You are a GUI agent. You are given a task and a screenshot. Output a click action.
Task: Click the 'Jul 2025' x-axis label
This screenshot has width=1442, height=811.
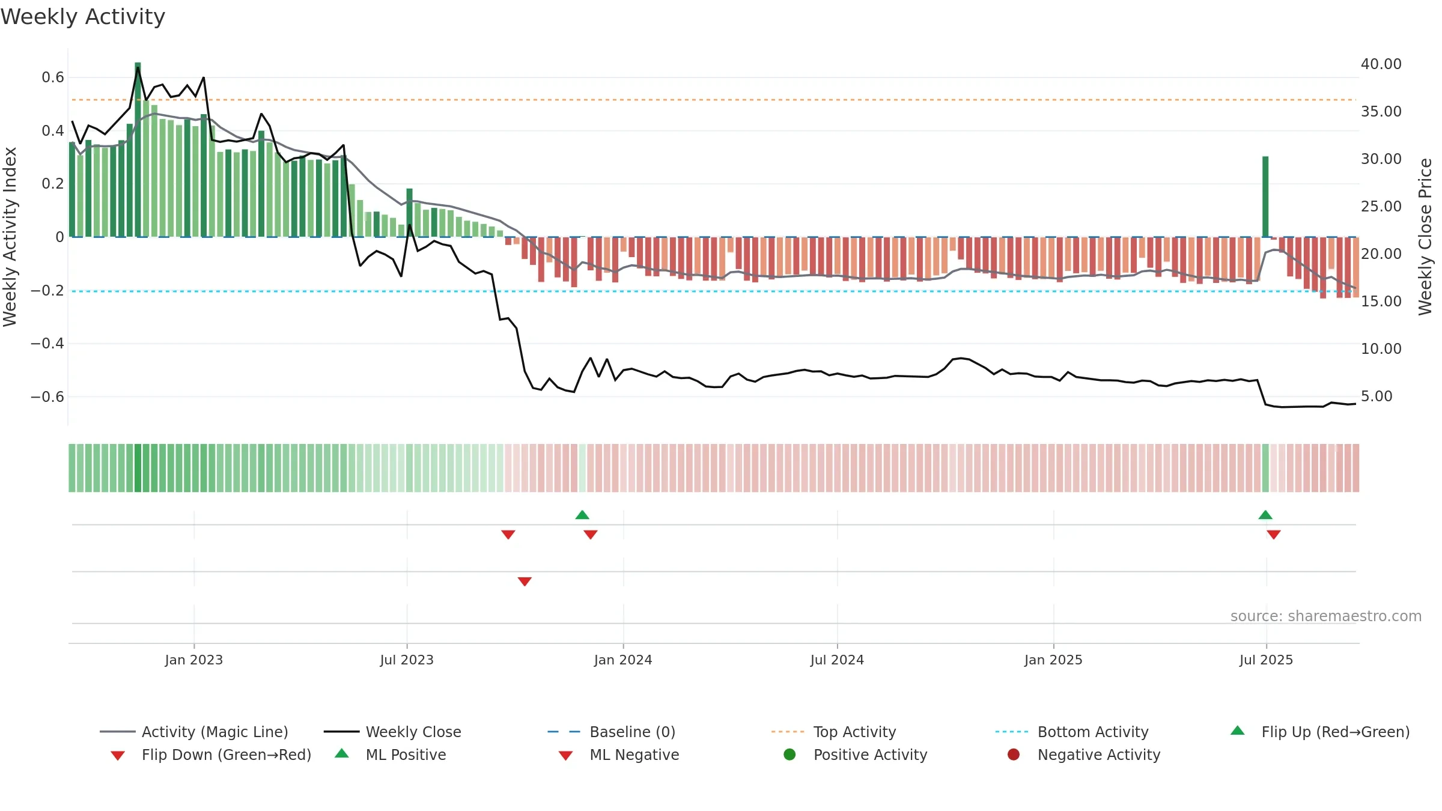[1266, 660]
